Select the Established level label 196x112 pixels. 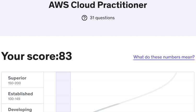[x=20, y=94]
